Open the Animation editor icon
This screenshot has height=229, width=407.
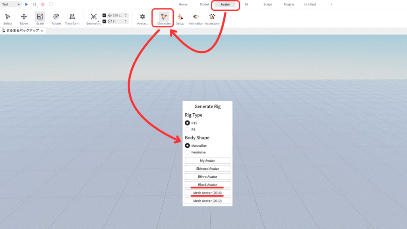click(196, 18)
